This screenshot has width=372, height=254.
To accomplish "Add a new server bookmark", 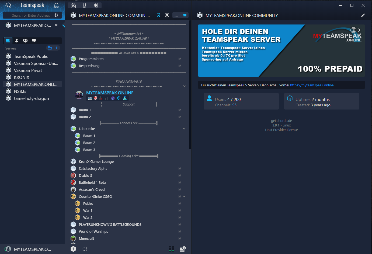I will pyautogui.click(x=56, y=48).
